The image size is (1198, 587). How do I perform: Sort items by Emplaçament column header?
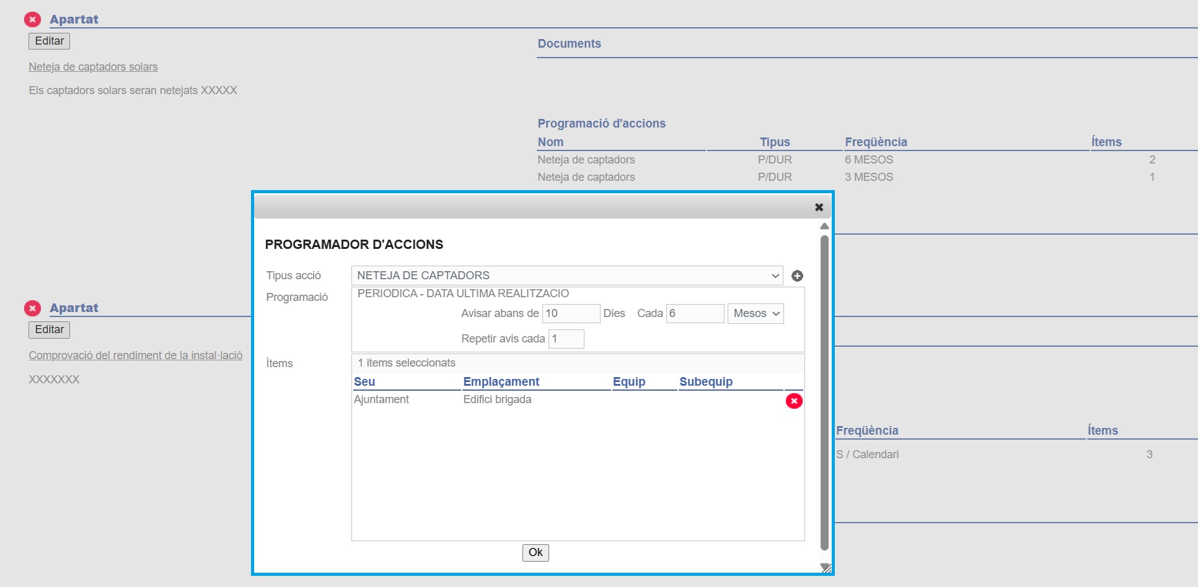pos(501,381)
